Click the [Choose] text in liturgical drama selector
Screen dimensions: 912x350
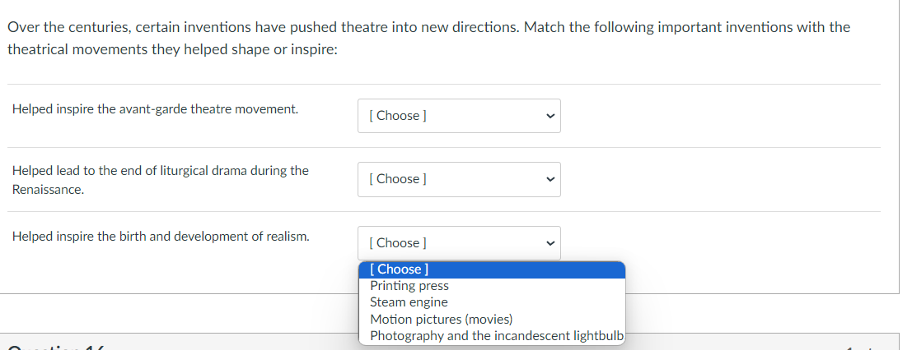click(x=399, y=179)
